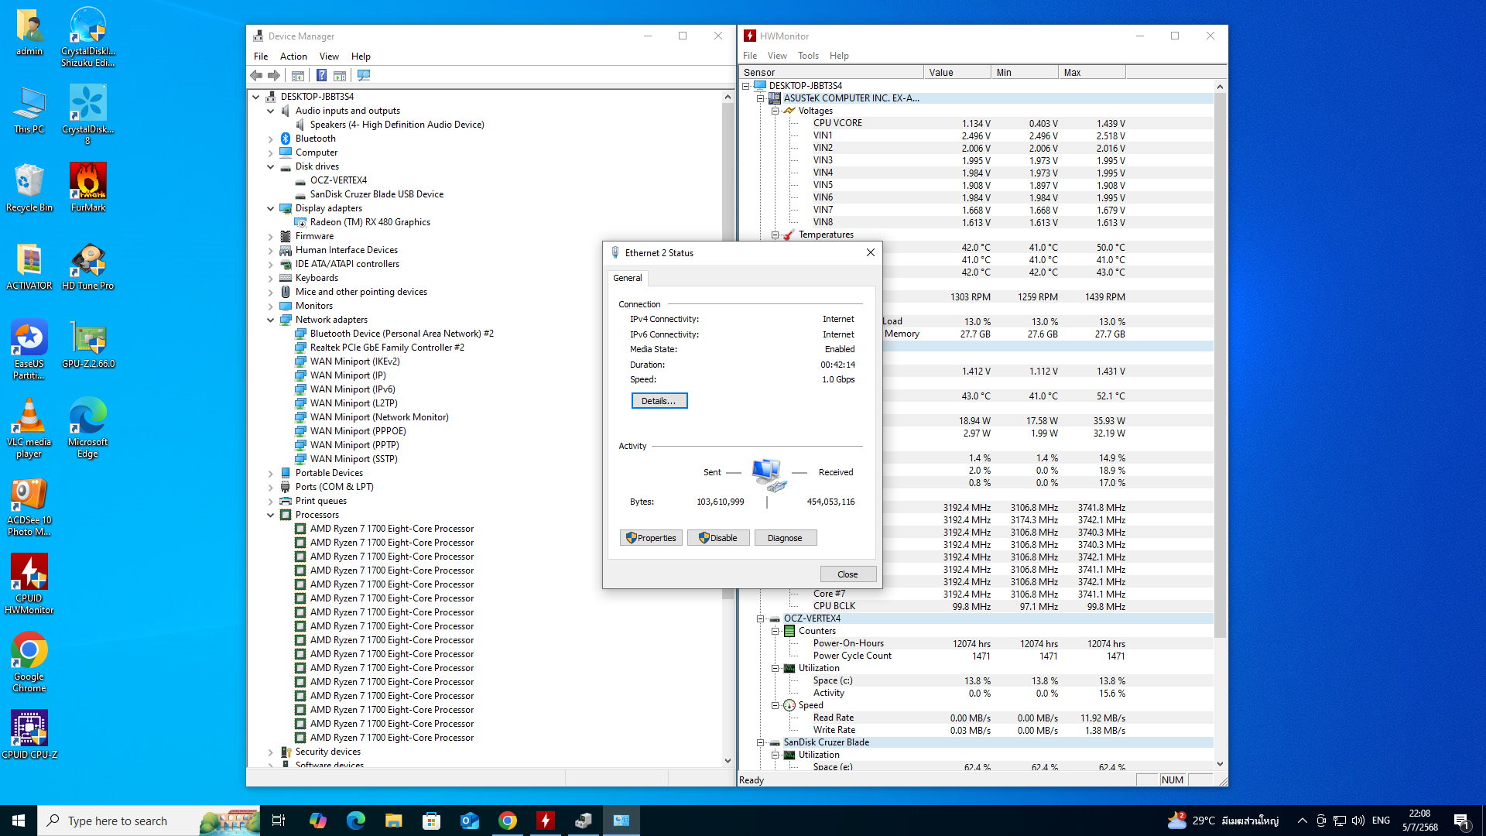The width and height of the screenshot is (1486, 836).
Task: Collapse the Processors category
Action: (271, 515)
